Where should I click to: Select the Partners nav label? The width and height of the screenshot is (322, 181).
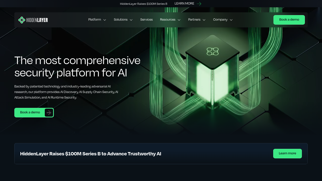point(194,20)
